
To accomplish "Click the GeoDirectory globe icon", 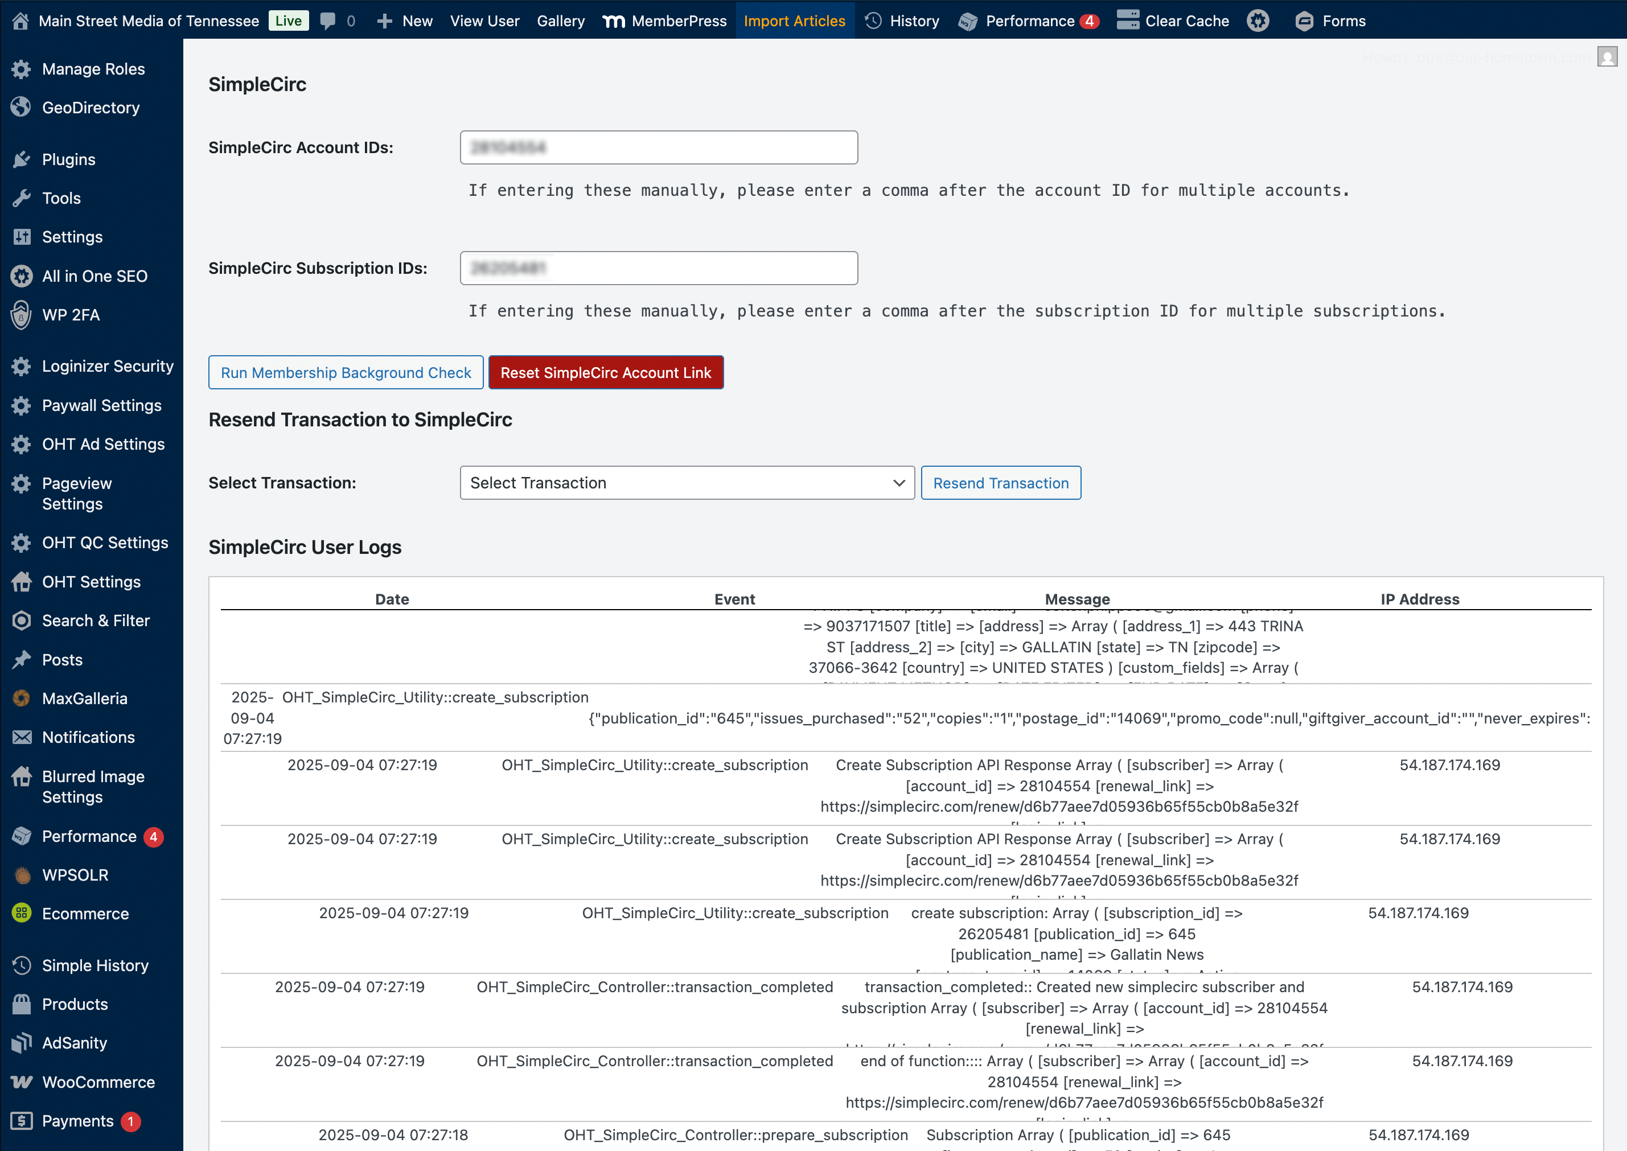I will click(x=21, y=107).
